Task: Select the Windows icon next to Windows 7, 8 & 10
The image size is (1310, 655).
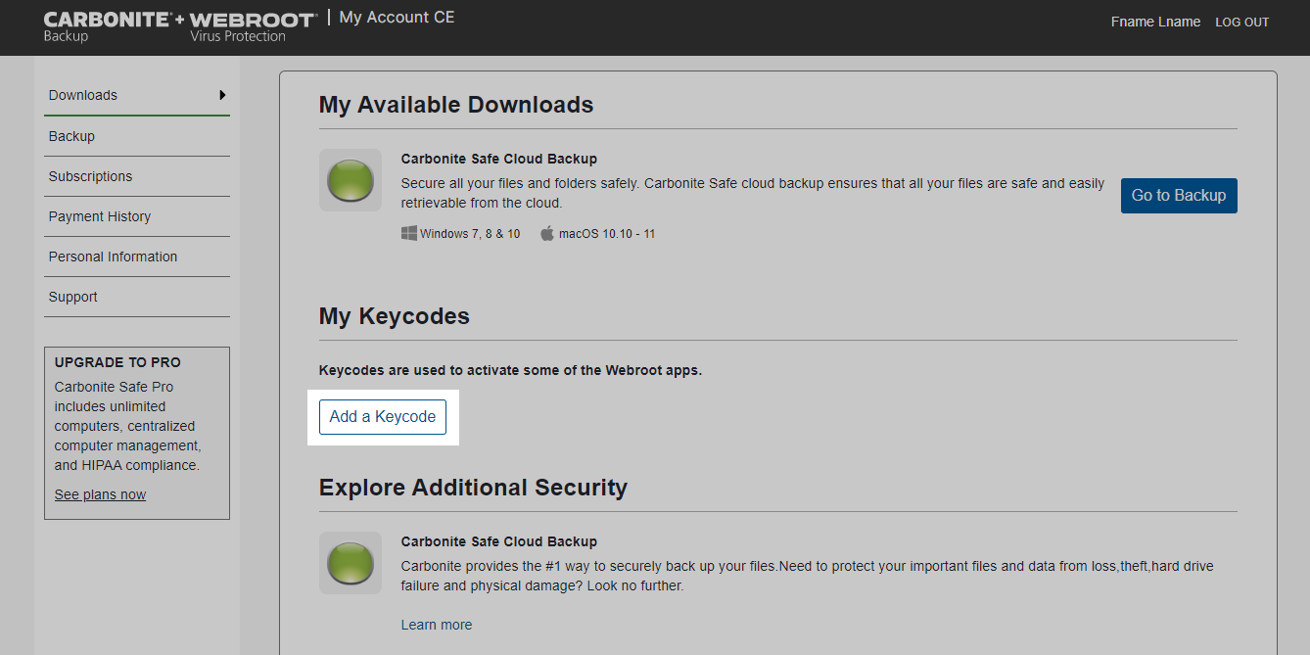Action: (409, 232)
